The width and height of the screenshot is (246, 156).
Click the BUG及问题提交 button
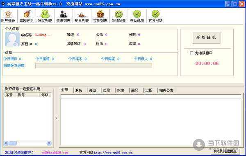tap(225, 151)
